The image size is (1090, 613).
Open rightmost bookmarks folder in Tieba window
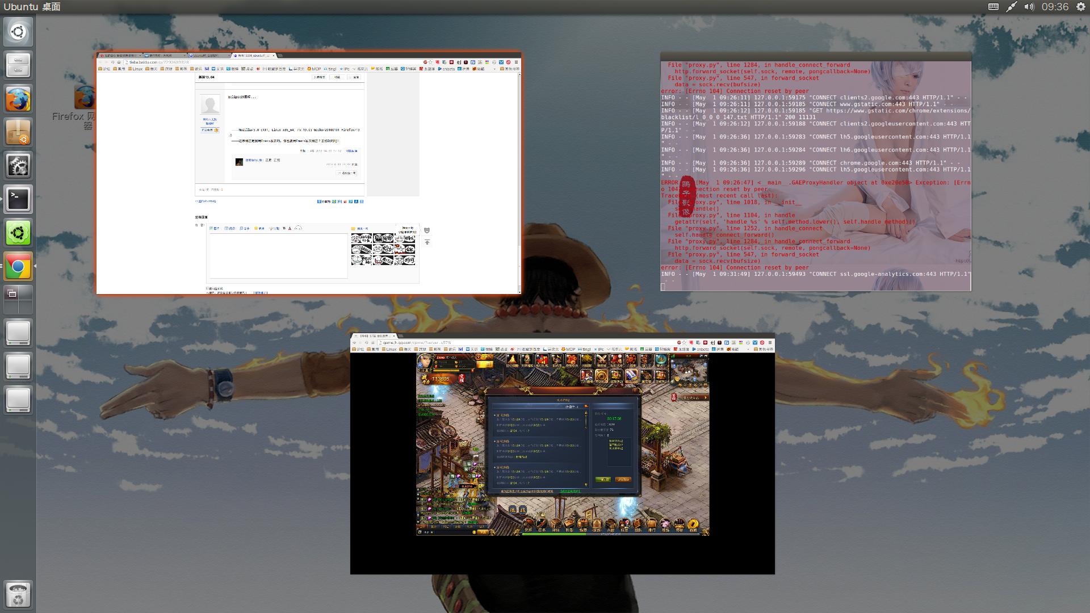tap(509, 69)
